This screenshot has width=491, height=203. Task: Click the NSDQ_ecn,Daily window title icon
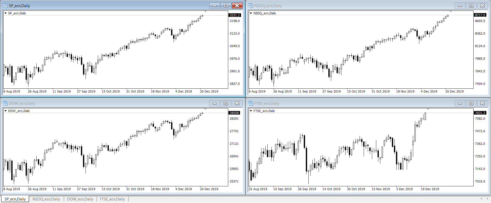pos(251,6)
